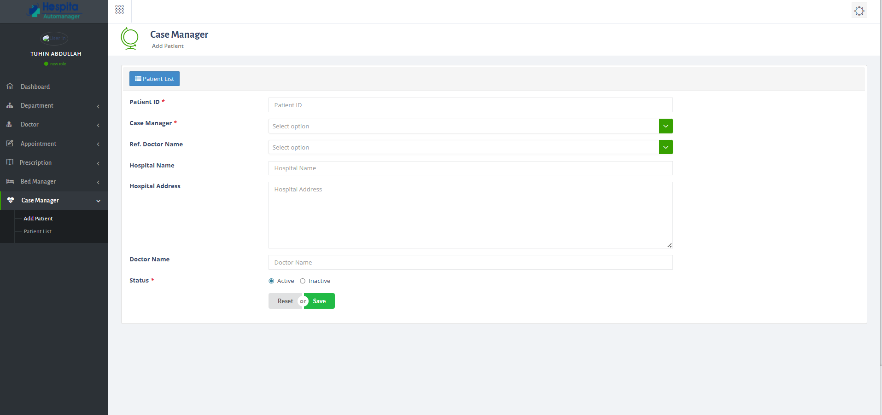
Task: Click the Doctor person icon in sidebar
Action: pyautogui.click(x=10, y=124)
